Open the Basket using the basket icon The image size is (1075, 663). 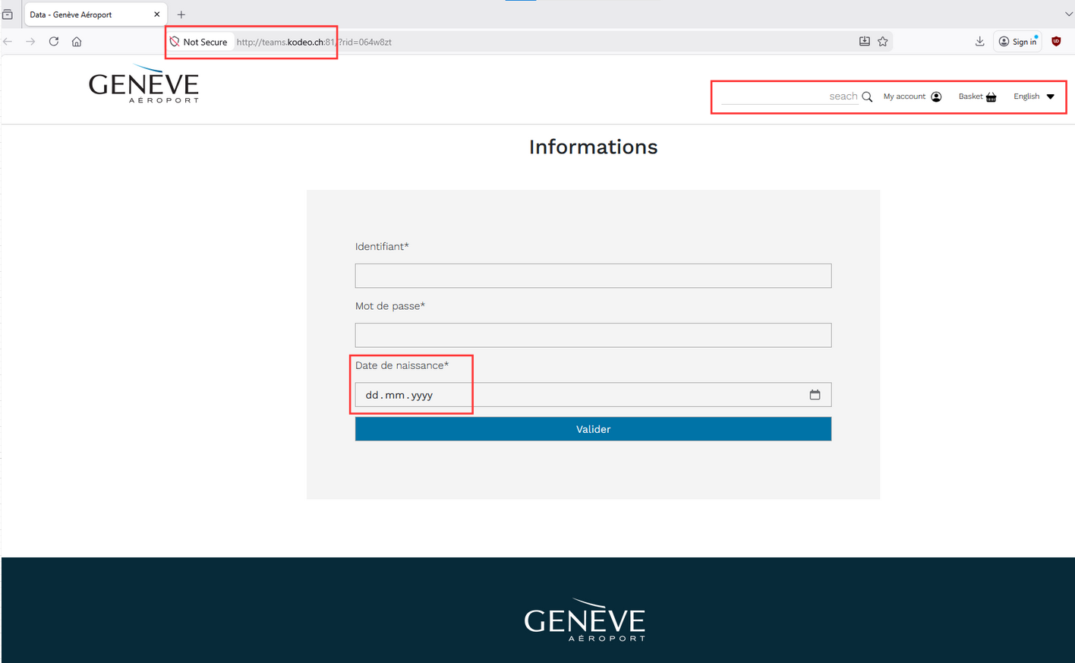click(991, 96)
